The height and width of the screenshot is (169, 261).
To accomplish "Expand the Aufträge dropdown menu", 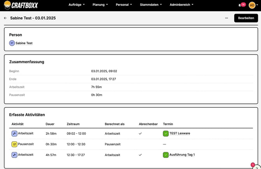I will pos(76,5).
